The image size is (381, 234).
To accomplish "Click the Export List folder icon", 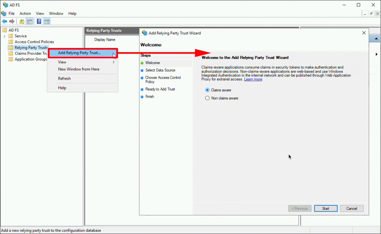I will (x=21, y=21).
